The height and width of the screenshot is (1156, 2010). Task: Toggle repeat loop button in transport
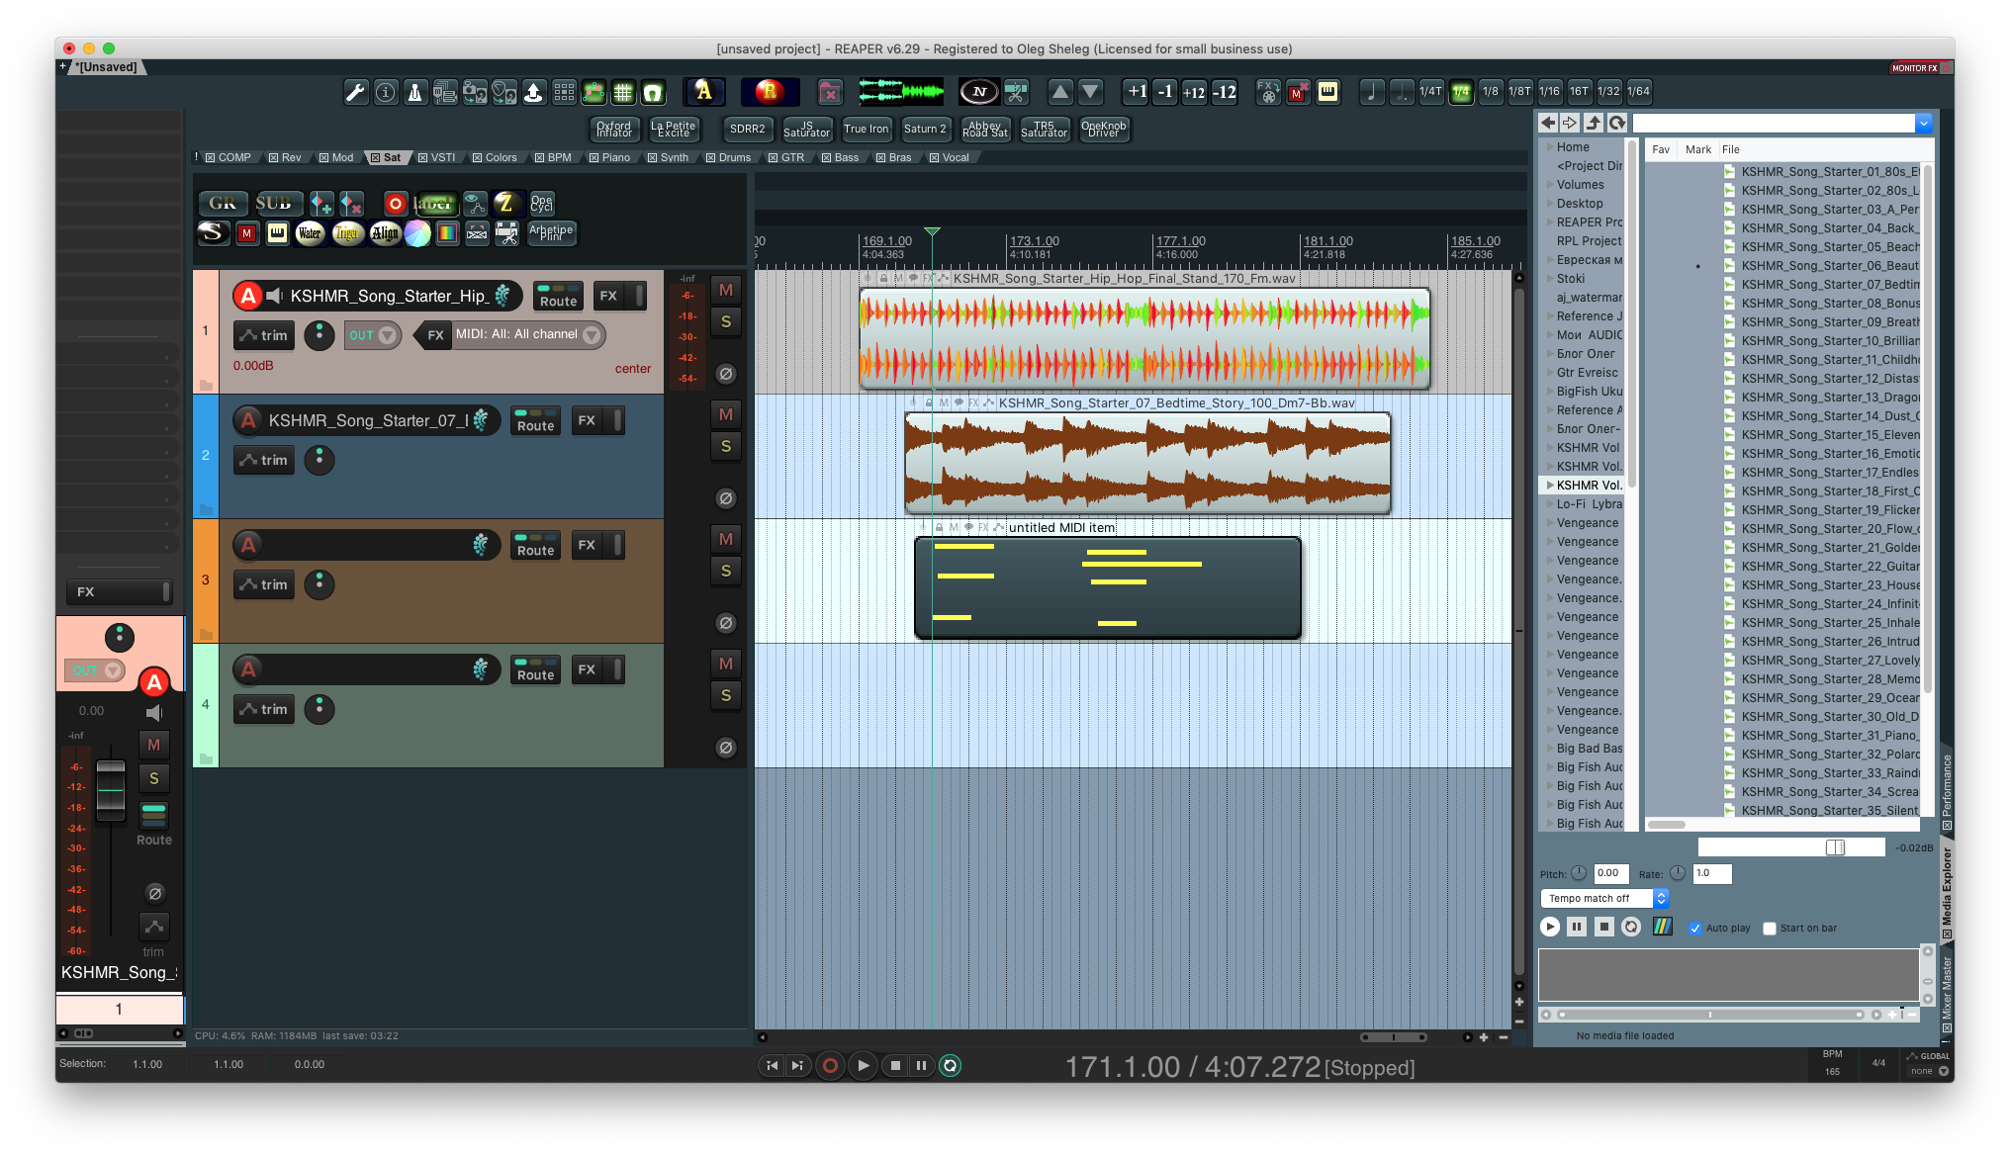point(950,1065)
